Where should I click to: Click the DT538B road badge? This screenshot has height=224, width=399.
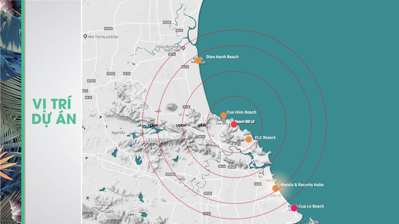pyautogui.click(x=171, y=174)
